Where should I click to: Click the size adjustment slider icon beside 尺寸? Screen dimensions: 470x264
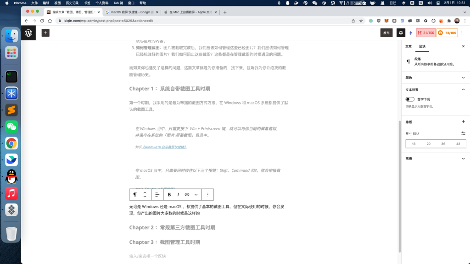coord(463,133)
